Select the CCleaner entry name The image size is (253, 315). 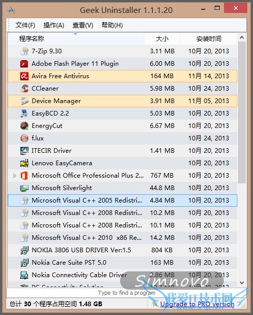point(45,89)
